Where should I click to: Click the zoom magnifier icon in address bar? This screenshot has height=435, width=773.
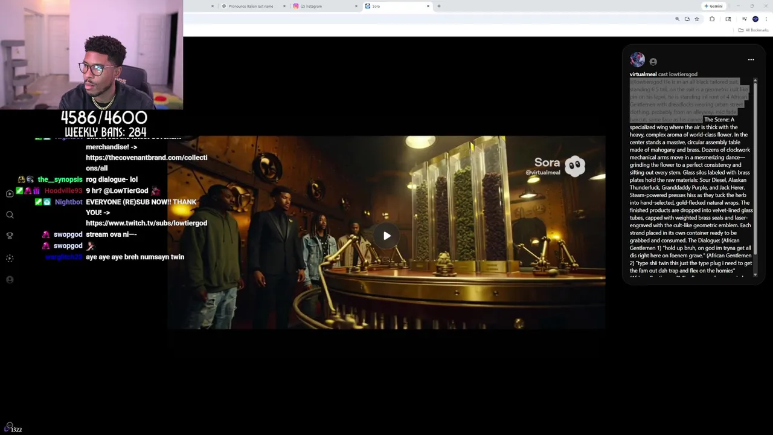(677, 19)
